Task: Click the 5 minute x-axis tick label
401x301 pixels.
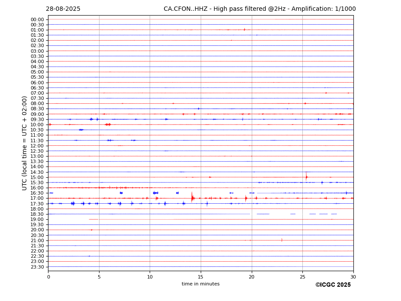Action: click(99, 277)
